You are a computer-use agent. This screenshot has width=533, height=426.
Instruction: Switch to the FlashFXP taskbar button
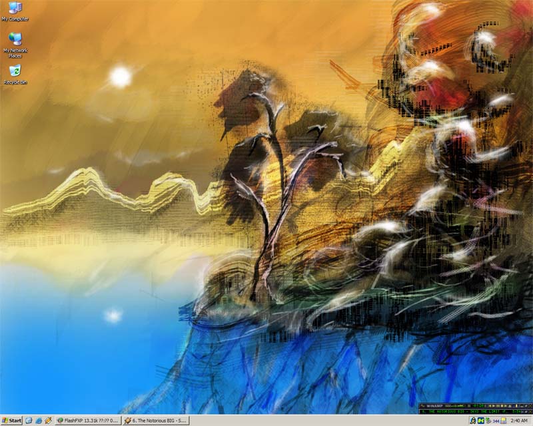88,421
